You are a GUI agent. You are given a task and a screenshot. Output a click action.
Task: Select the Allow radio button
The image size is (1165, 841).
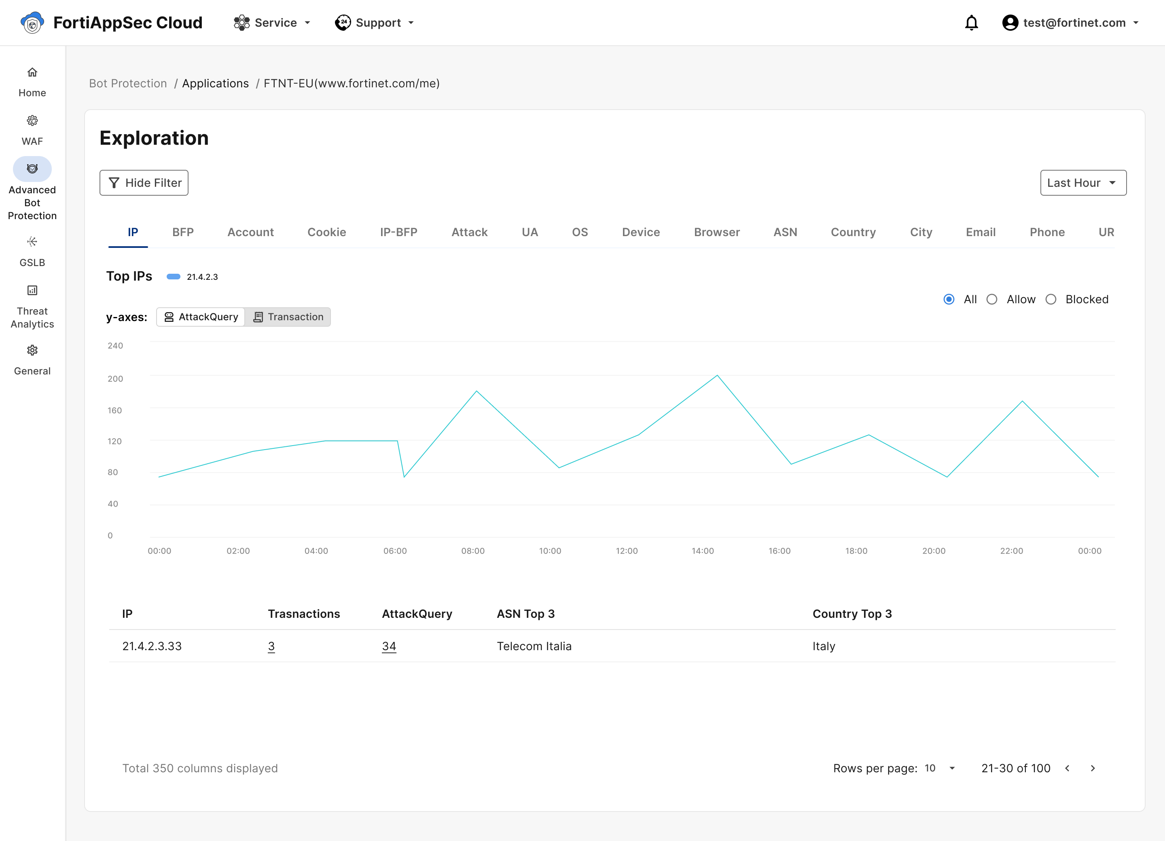pyautogui.click(x=991, y=299)
